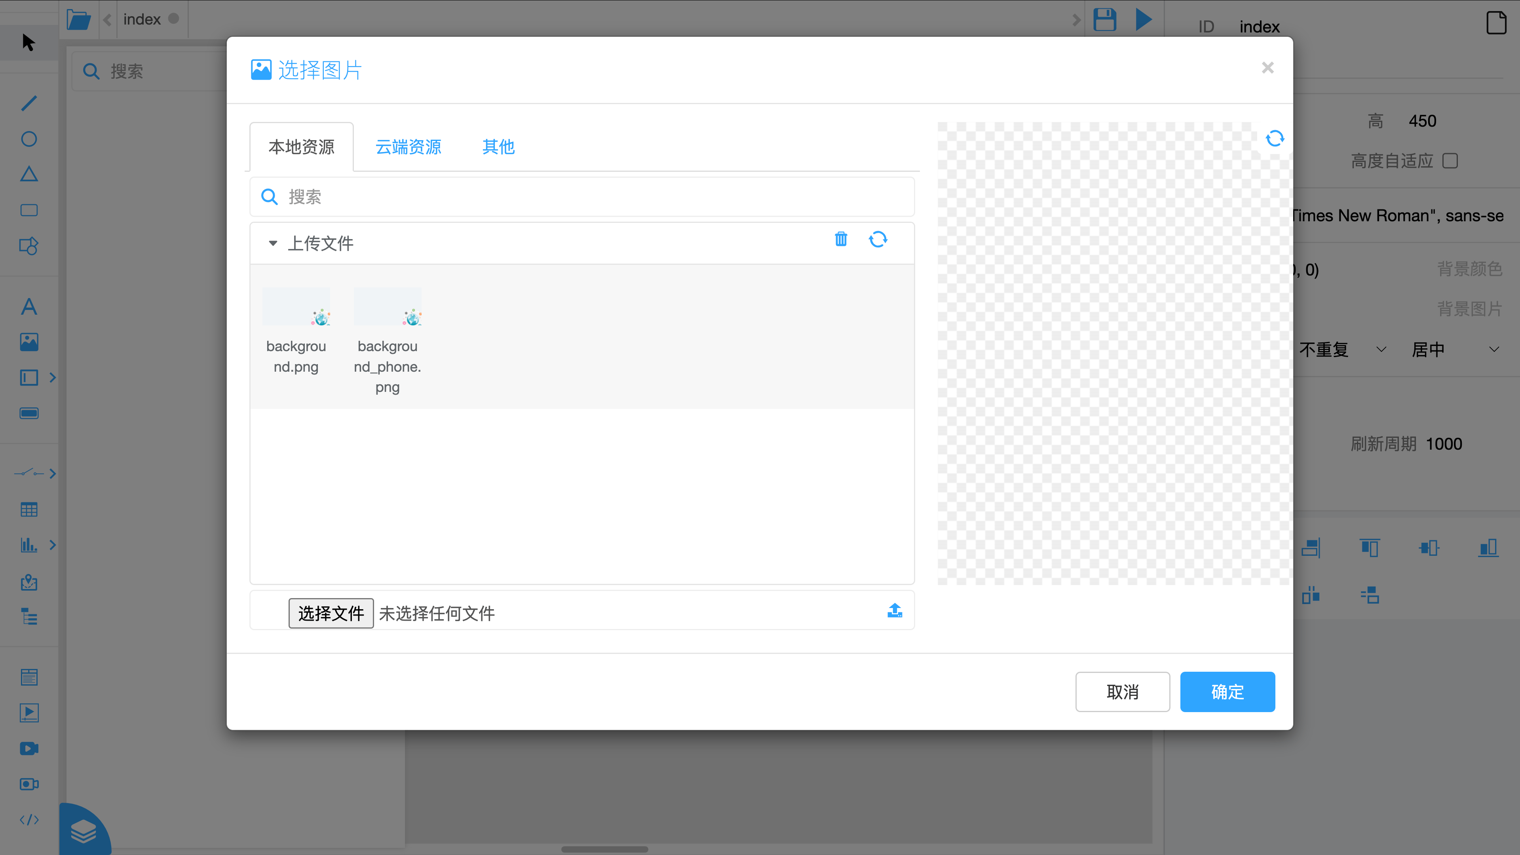Image resolution: width=1520 pixels, height=855 pixels.
Task: Navigate tabs right with chevron
Action: coord(1076,19)
